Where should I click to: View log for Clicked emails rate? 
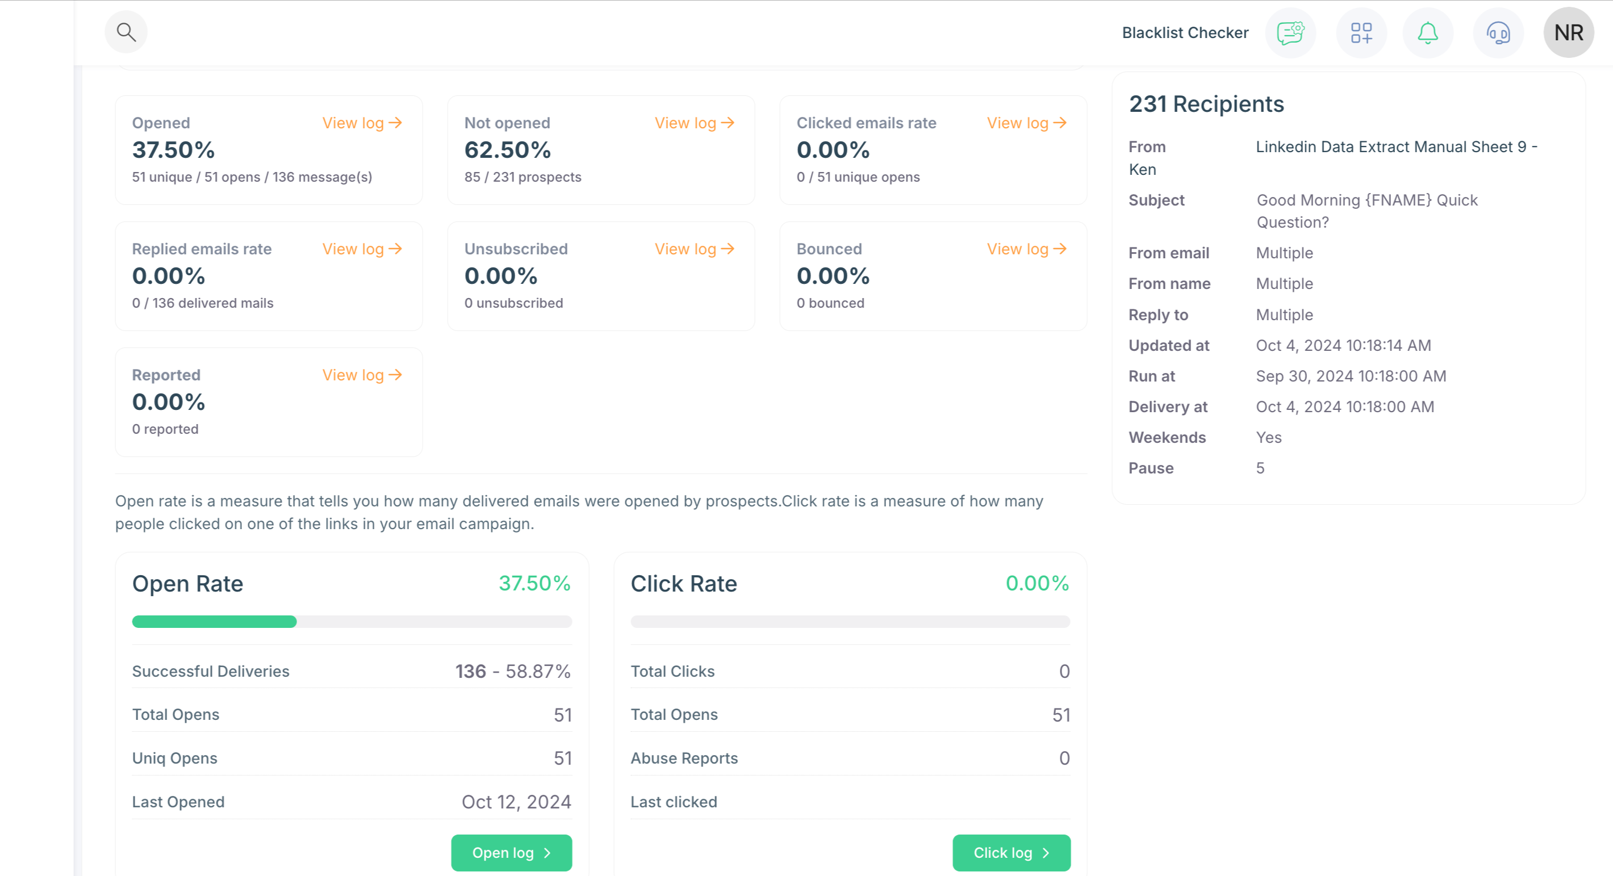coord(1026,123)
